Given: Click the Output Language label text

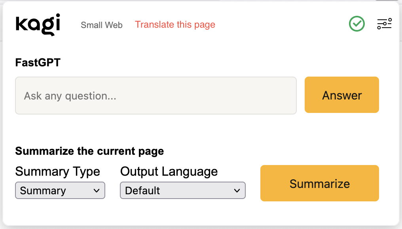Looking at the screenshot, I should 169,172.
